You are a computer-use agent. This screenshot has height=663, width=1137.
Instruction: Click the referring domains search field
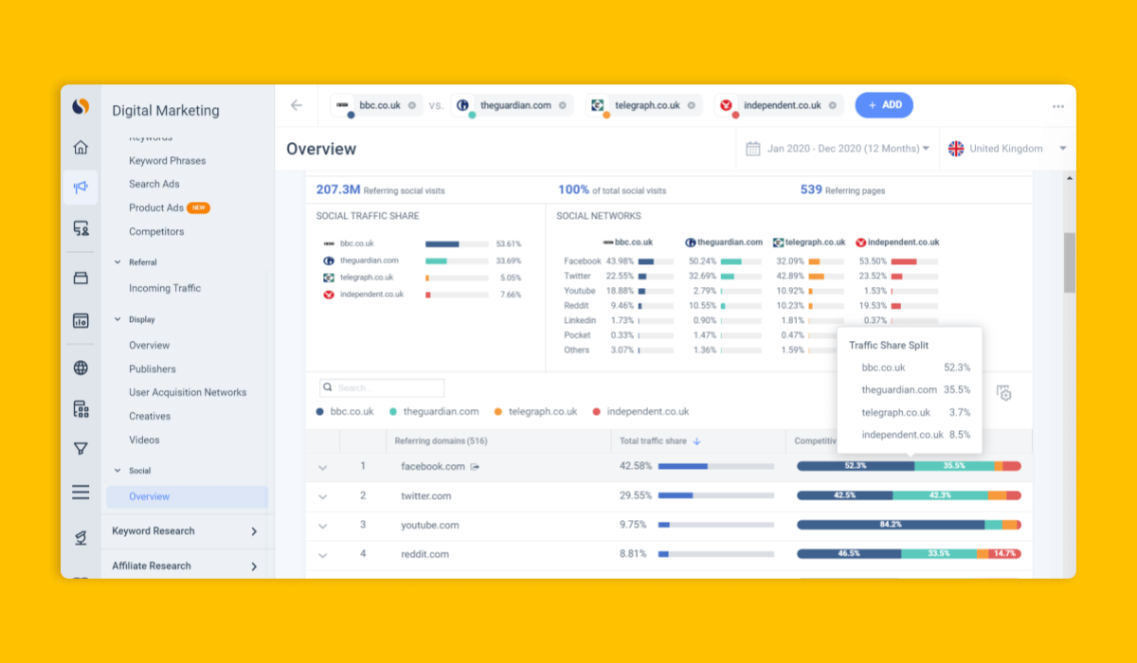point(382,388)
